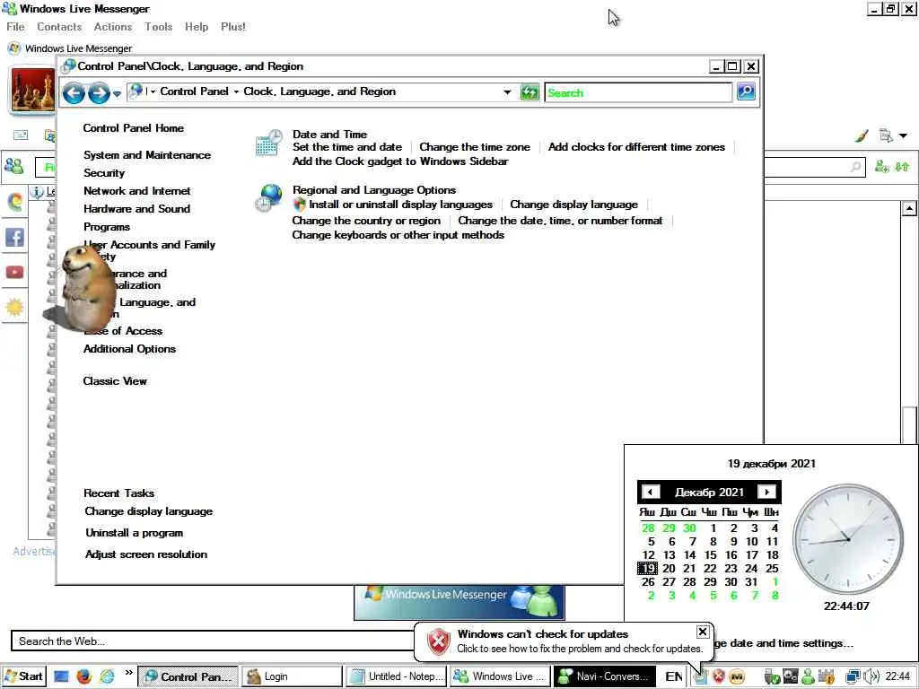Expand the address bar history dropdown
919x689 pixels.
[x=507, y=92]
